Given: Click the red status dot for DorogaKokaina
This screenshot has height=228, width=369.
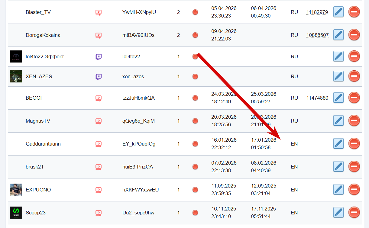Looking at the screenshot, I should click(x=195, y=35).
